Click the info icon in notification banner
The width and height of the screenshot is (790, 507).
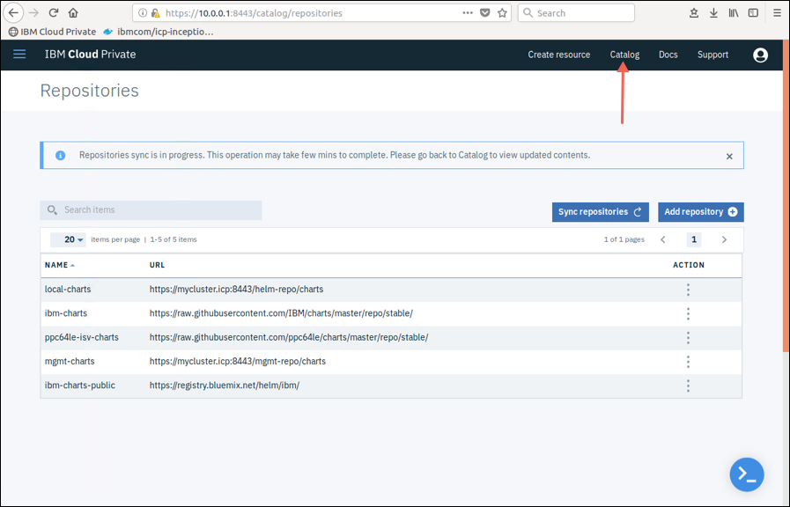pyautogui.click(x=61, y=155)
